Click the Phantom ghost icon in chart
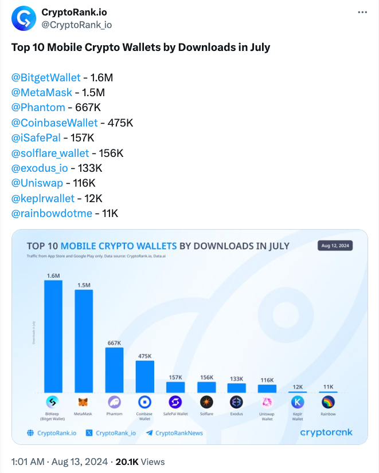Image resolution: width=379 pixels, height=473 pixels. [x=115, y=402]
